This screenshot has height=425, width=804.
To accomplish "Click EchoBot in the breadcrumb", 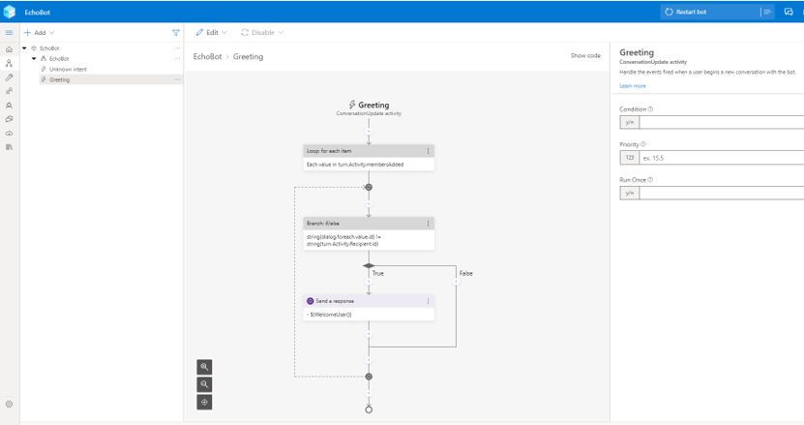I will pyautogui.click(x=208, y=56).
